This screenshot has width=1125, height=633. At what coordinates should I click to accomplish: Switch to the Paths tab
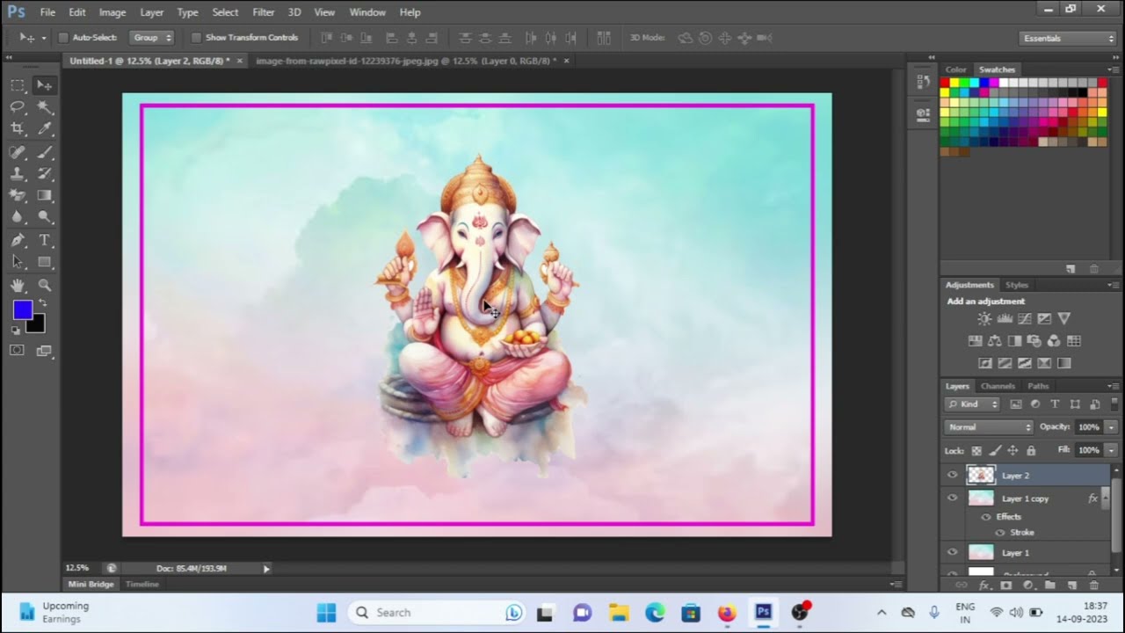point(1038,386)
